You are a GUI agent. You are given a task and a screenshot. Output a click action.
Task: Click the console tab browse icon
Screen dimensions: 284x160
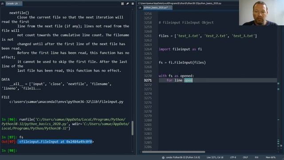[x=2, y=4]
